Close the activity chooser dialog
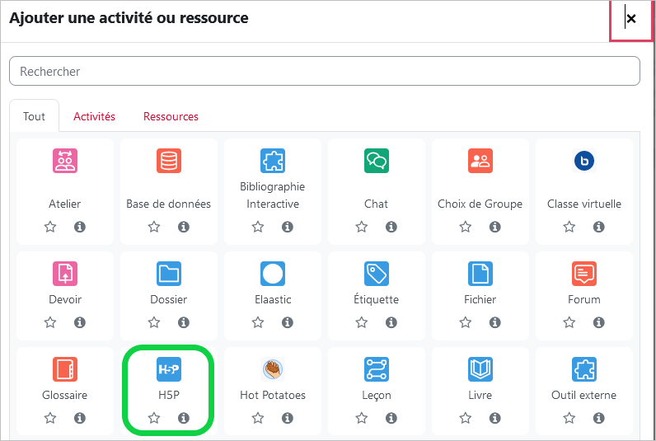This screenshot has width=656, height=441. click(631, 19)
